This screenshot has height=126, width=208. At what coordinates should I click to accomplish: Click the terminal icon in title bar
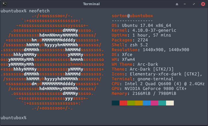point(5,4)
